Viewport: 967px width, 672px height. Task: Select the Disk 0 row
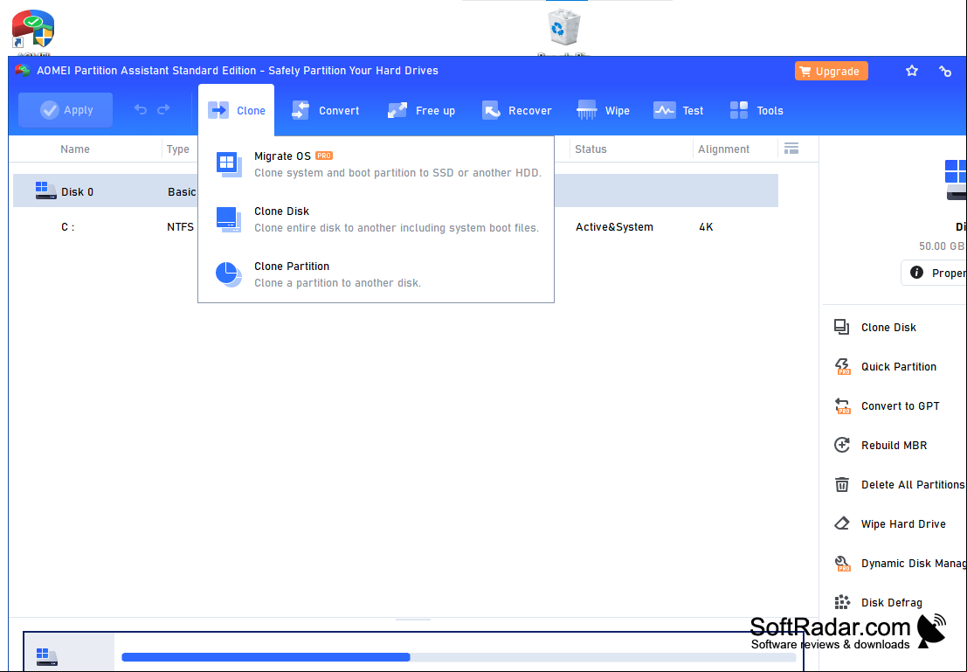[x=396, y=191]
